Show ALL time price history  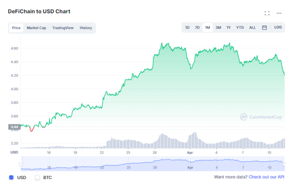[x=253, y=27]
